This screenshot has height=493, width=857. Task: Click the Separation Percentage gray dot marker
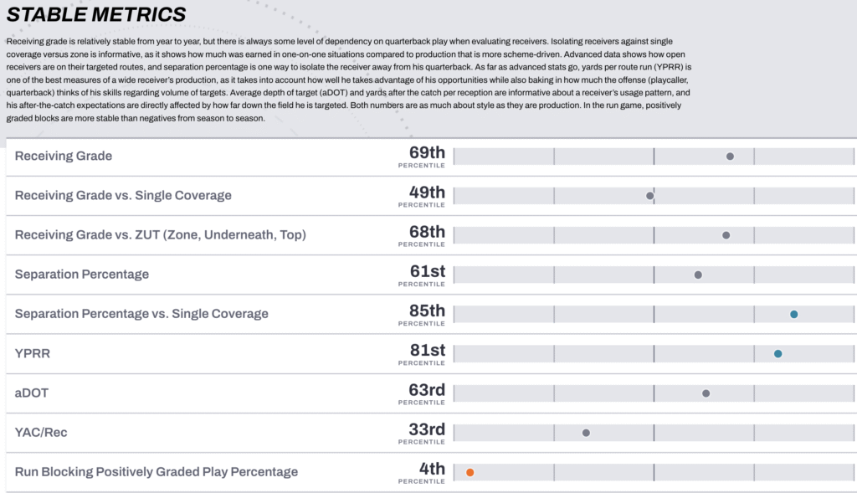coord(698,275)
